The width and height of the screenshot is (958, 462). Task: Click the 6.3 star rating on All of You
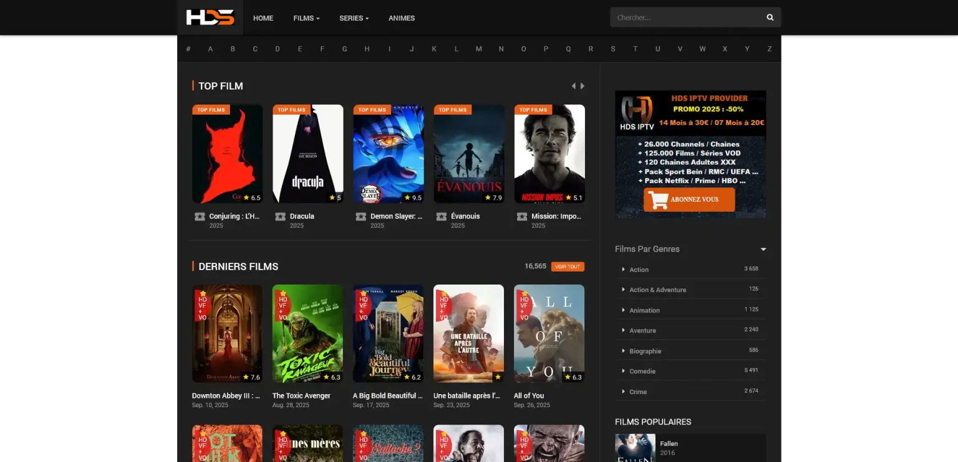[x=574, y=377]
